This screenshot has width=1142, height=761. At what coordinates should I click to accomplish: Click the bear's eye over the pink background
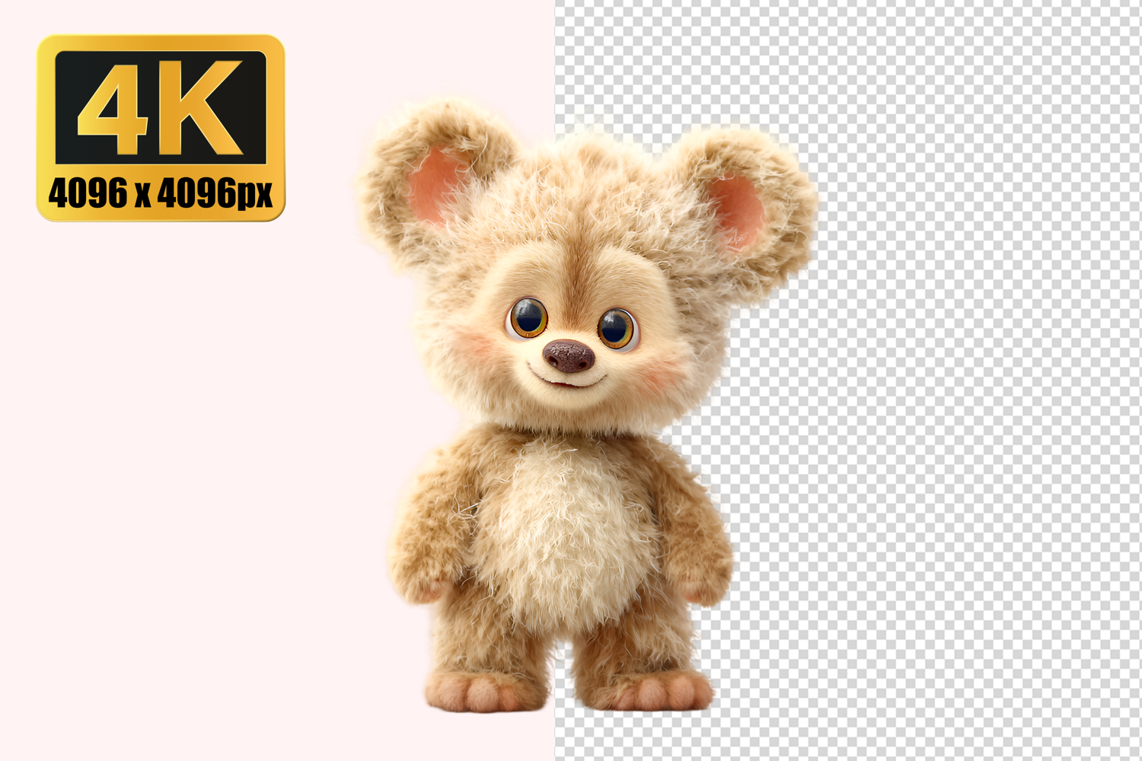528,317
